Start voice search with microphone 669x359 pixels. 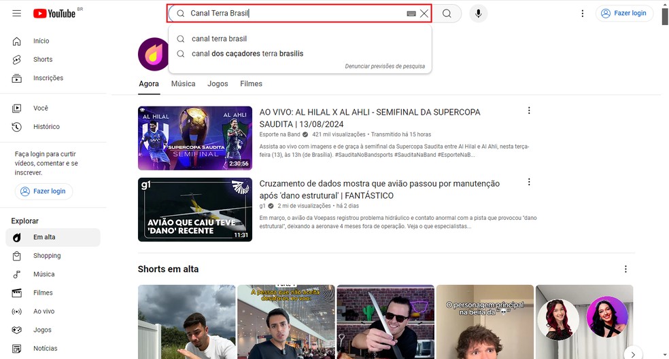tap(478, 13)
